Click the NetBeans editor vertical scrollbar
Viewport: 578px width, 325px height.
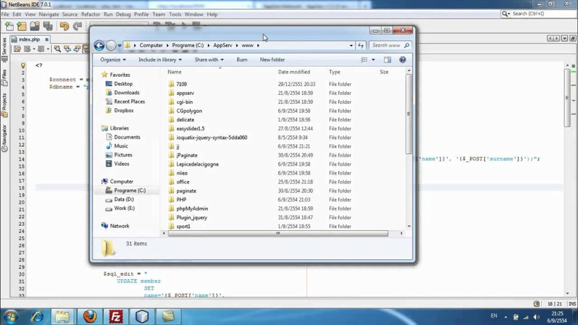[567, 98]
